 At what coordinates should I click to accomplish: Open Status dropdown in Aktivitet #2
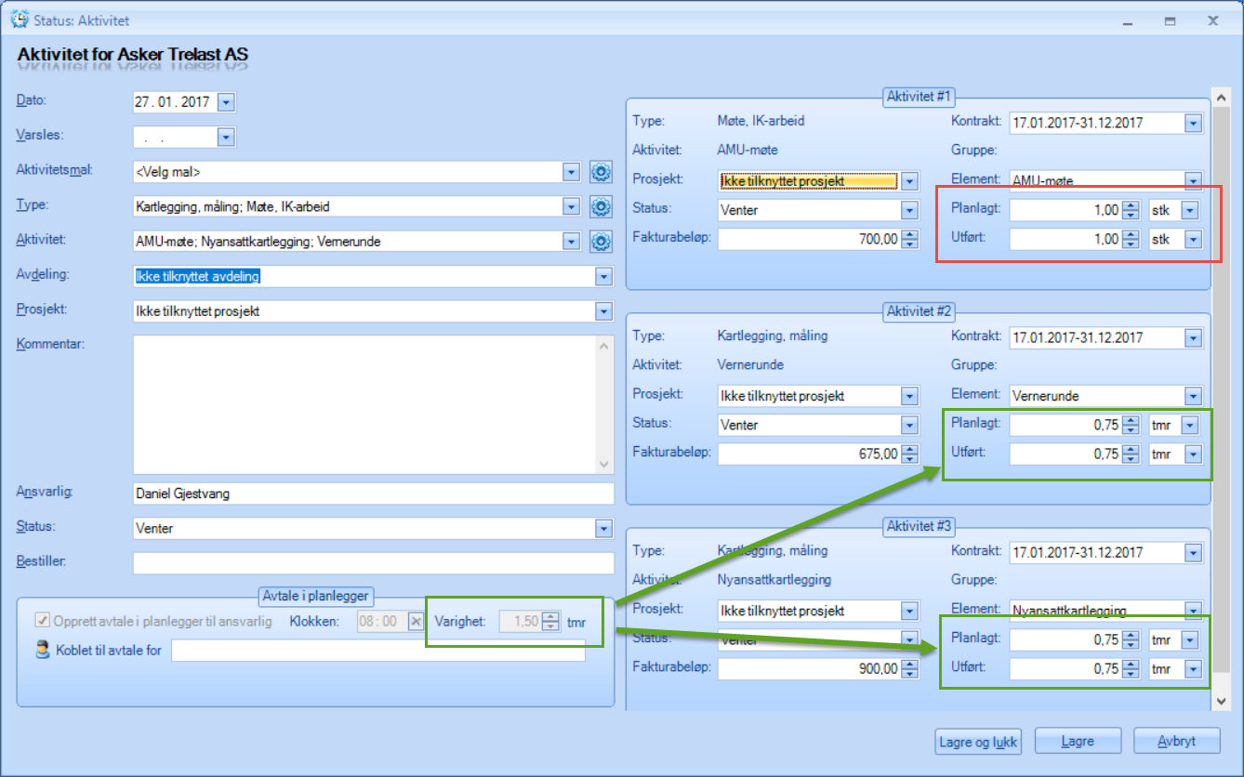click(910, 425)
